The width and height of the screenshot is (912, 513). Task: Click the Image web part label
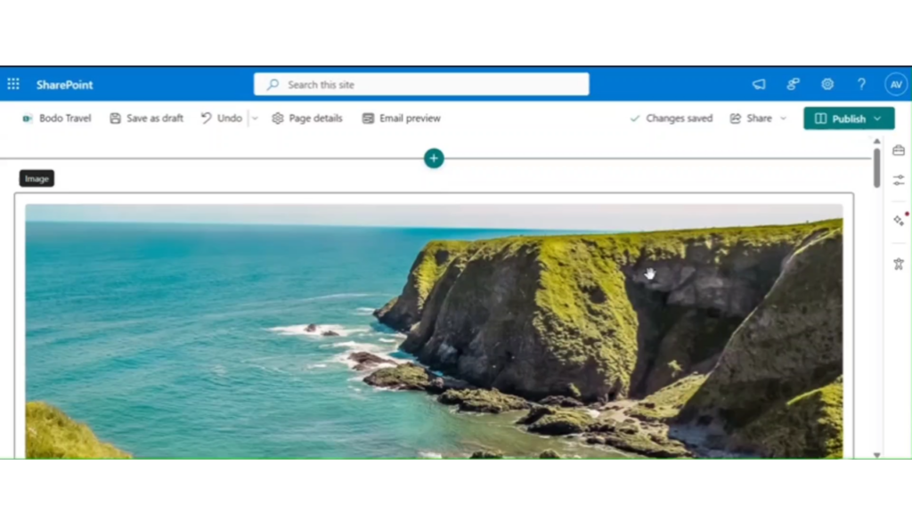[x=37, y=178]
